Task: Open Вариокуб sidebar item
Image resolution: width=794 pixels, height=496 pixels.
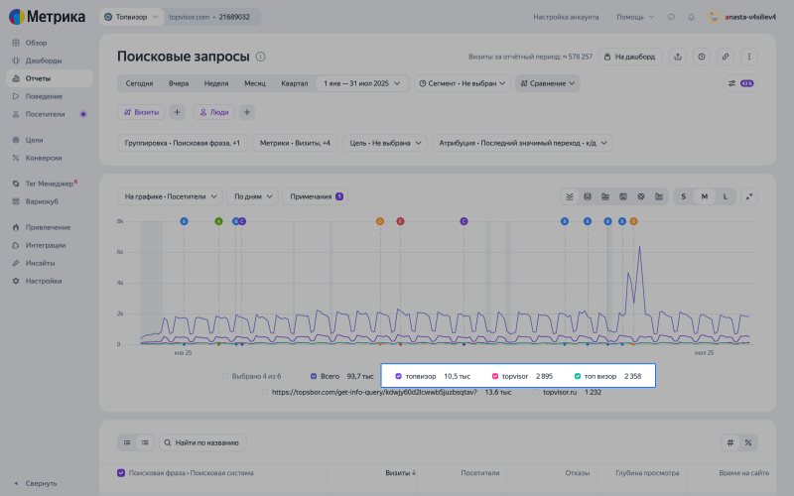Action: tap(42, 201)
